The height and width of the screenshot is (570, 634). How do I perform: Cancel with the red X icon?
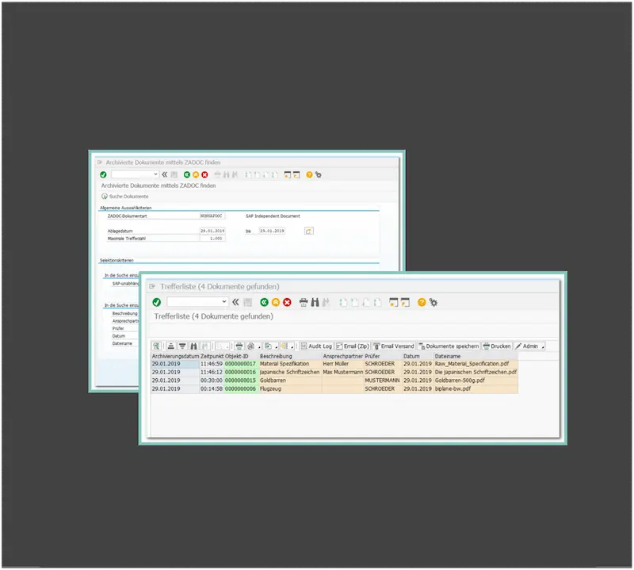286,302
